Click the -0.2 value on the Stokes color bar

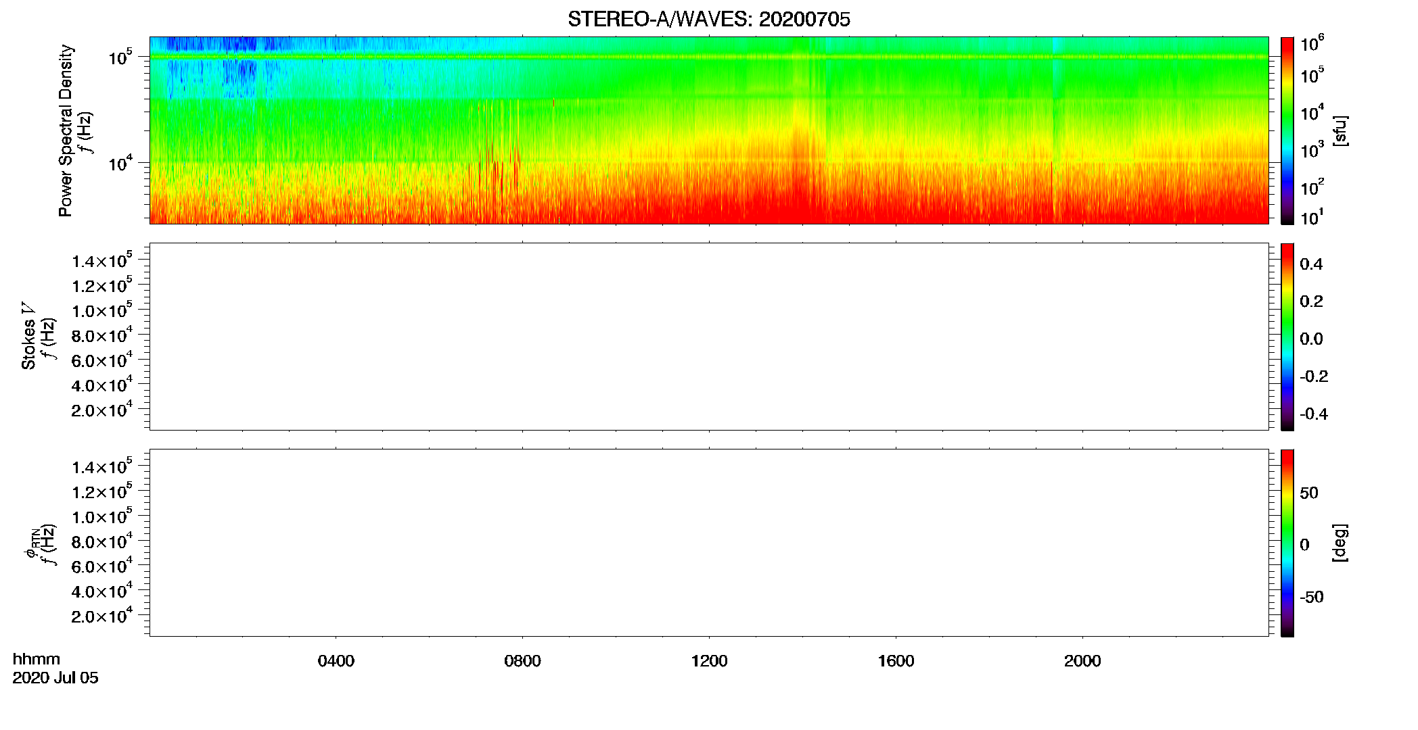click(x=1314, y=376)
